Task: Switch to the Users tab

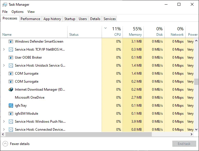Action: [83, 19]
